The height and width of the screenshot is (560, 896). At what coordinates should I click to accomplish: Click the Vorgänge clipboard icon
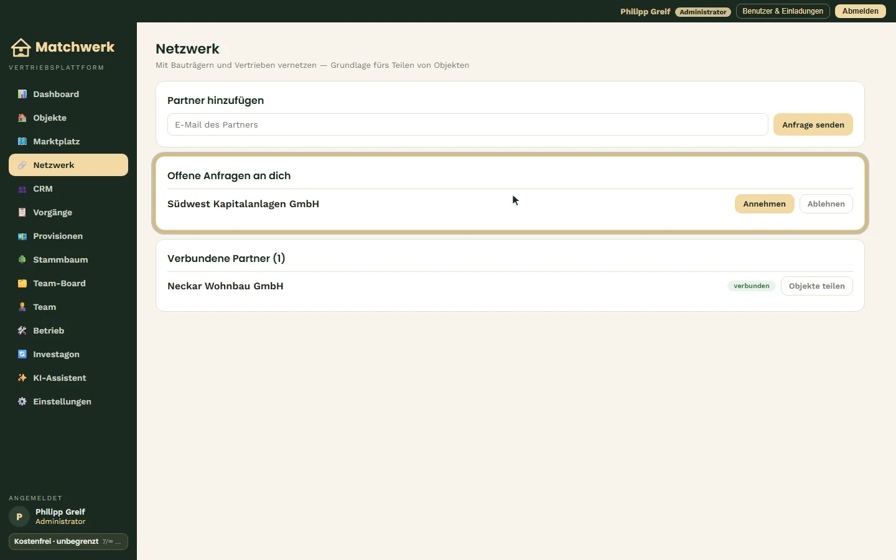22,212
